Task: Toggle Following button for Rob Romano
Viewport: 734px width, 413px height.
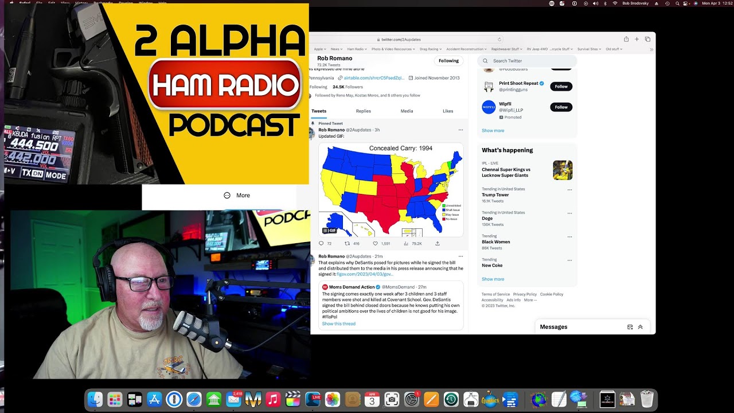Action: (x=448, y=61)
